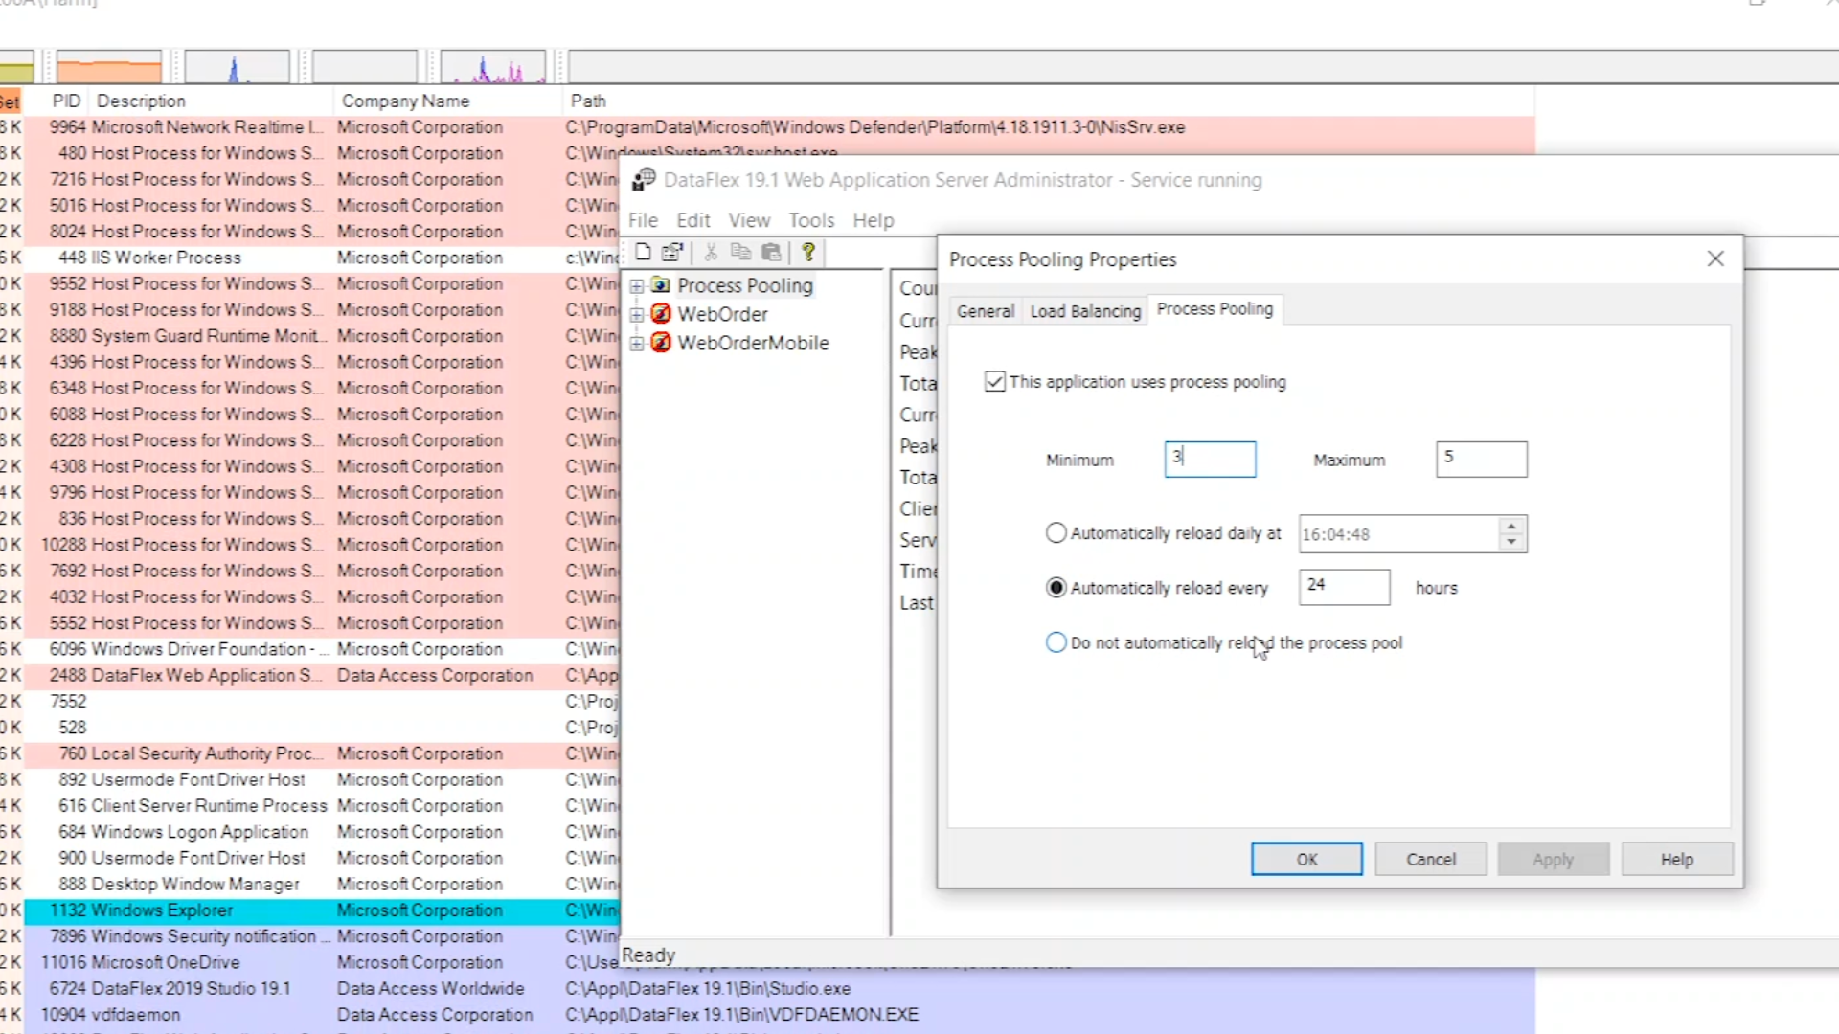Switch to the Load Balancing tab
This screenshot has width=1839, height=1034.
(x=1085, y=311)
